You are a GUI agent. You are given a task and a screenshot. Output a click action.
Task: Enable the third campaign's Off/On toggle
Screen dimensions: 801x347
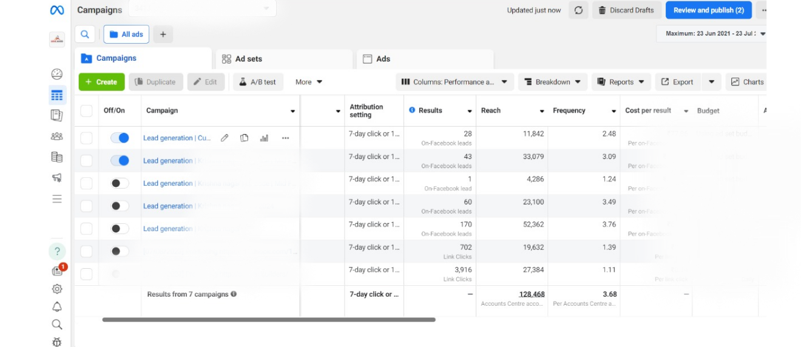coord(120,183)
